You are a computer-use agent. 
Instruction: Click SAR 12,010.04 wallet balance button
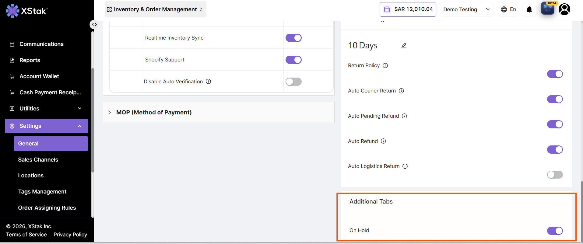[x=408, y=9]
